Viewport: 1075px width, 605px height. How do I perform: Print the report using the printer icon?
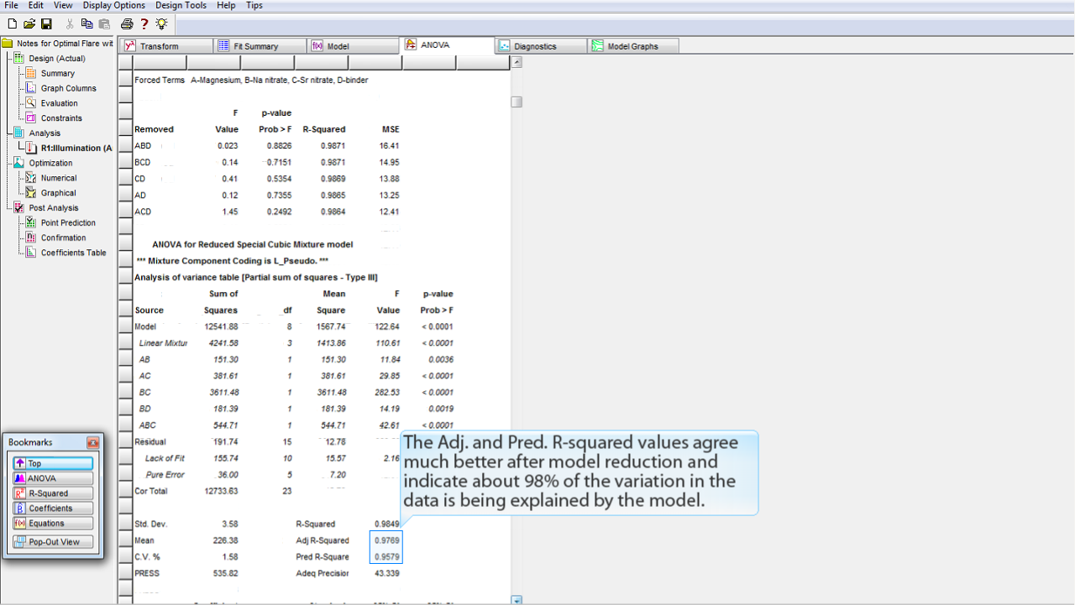[x=127, y=24]
